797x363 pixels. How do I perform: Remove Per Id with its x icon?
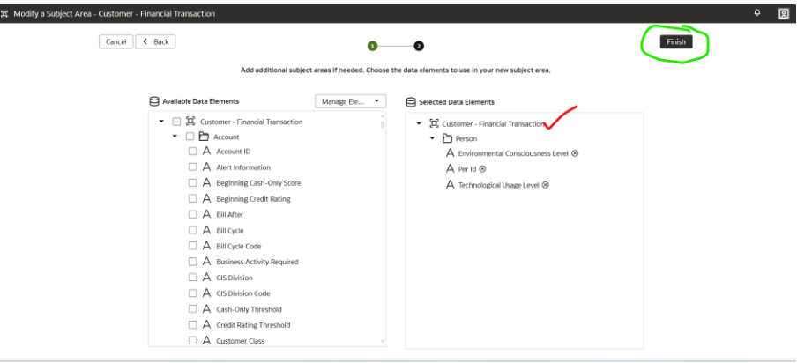[482, 169]
